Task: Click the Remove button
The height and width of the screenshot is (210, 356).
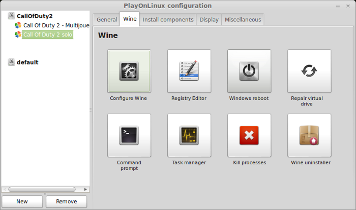Action: coord(66,201)
